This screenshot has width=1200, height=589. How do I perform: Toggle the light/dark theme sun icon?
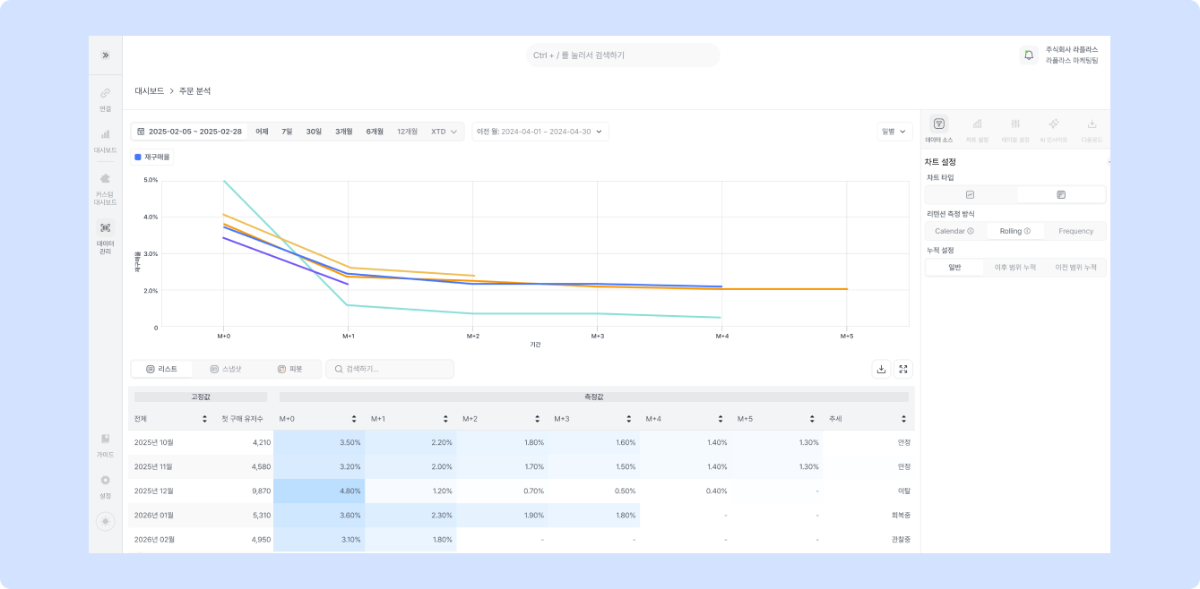[105, 521]
